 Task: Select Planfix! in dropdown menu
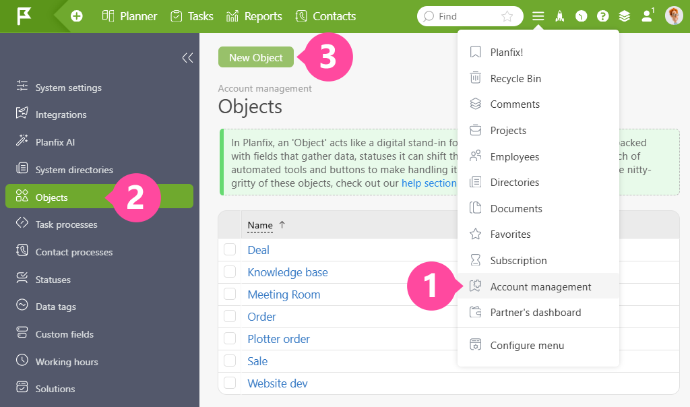pos(538,53)
